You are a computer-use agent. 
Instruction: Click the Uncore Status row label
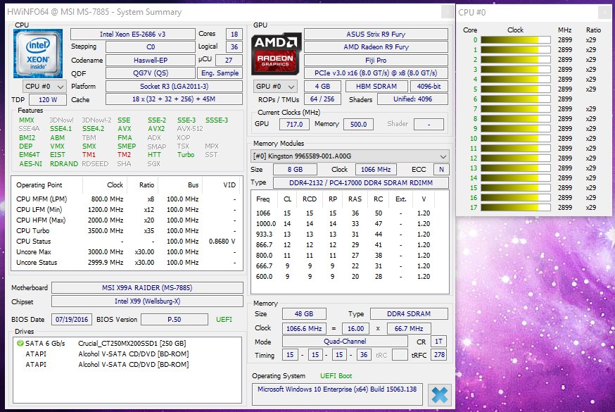pos(37,263)
